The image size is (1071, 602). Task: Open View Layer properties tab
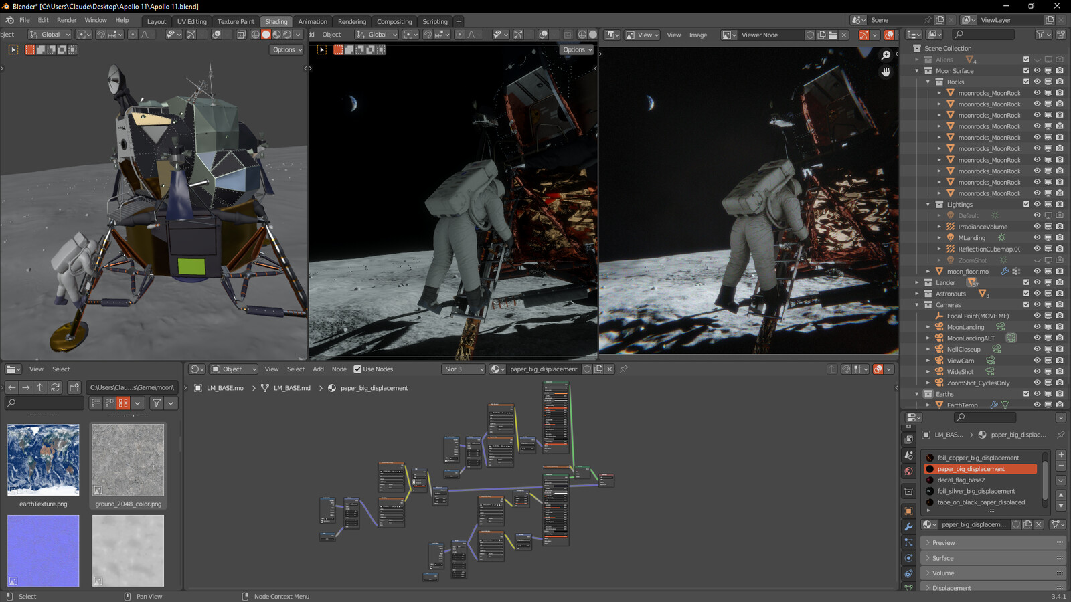(908, 439)
